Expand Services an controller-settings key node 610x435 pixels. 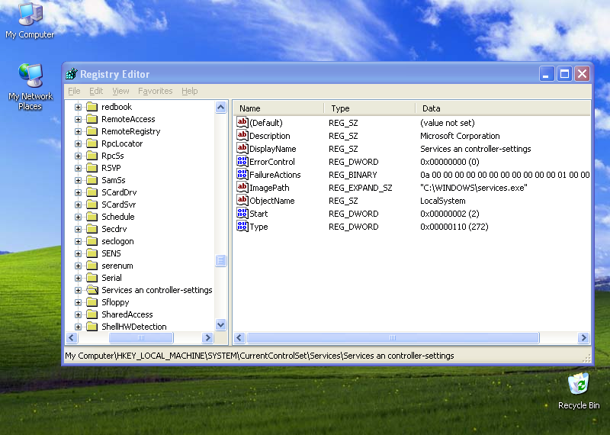(x=79, y=290)
